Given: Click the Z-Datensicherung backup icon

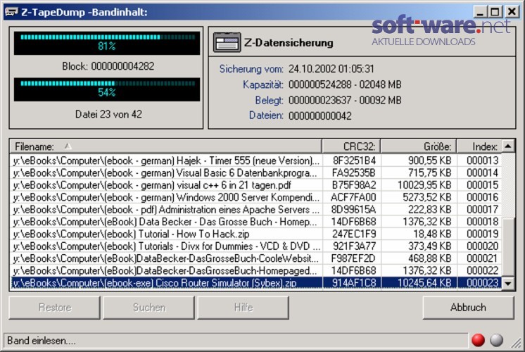Looking at the screenshot, I should [x=227, y=42].
